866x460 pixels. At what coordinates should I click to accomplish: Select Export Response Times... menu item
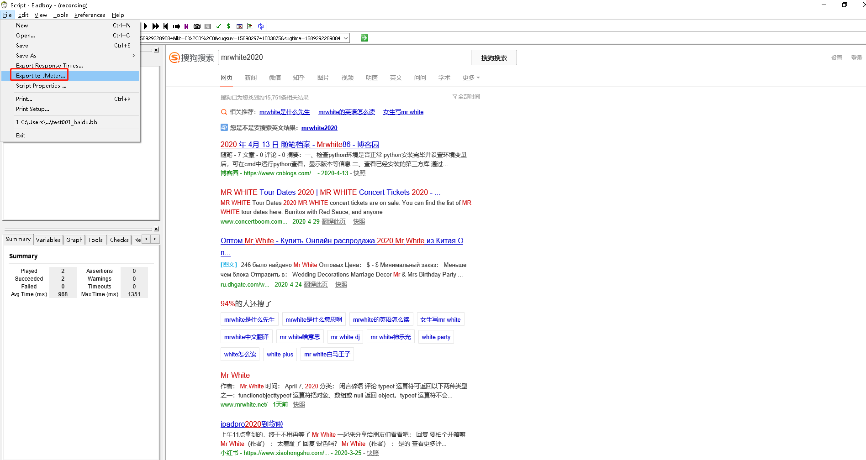pyautogui.click(x=70, y=66)
